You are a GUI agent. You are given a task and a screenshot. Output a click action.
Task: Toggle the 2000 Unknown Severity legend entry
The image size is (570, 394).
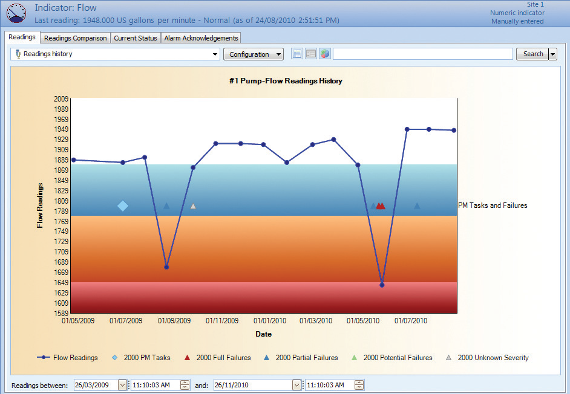pyautogui.click(x=448, y=357)
